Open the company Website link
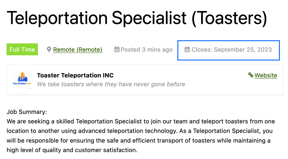The image size is (288, 159). tap(265, 75)
